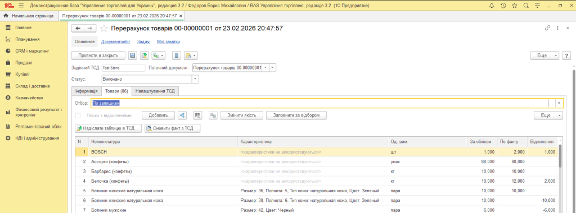Open Регламентований облік section

38,127
